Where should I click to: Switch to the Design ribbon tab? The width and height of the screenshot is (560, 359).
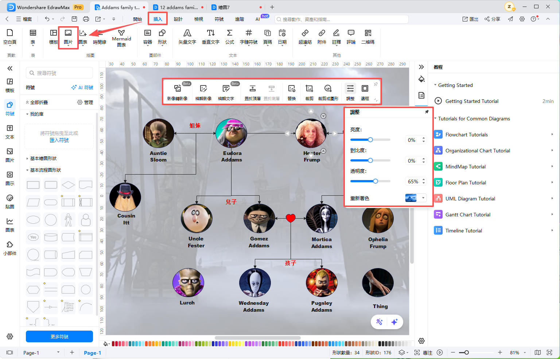pyautogui.click(x=178, y=19)
